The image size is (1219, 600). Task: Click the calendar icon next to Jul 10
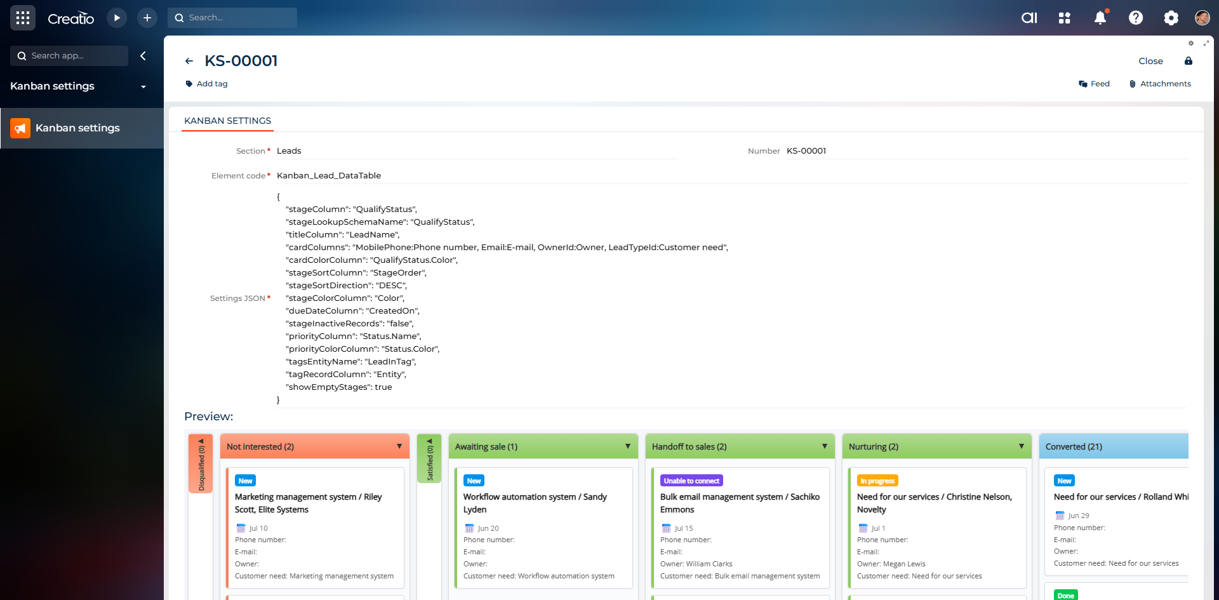[x=241, y=528]
